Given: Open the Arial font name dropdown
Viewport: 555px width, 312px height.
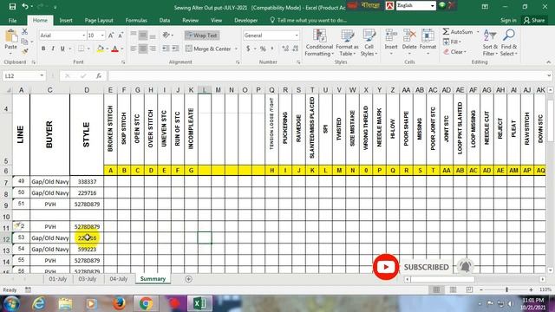Looking at the screenshot, I should click(84, 36).
